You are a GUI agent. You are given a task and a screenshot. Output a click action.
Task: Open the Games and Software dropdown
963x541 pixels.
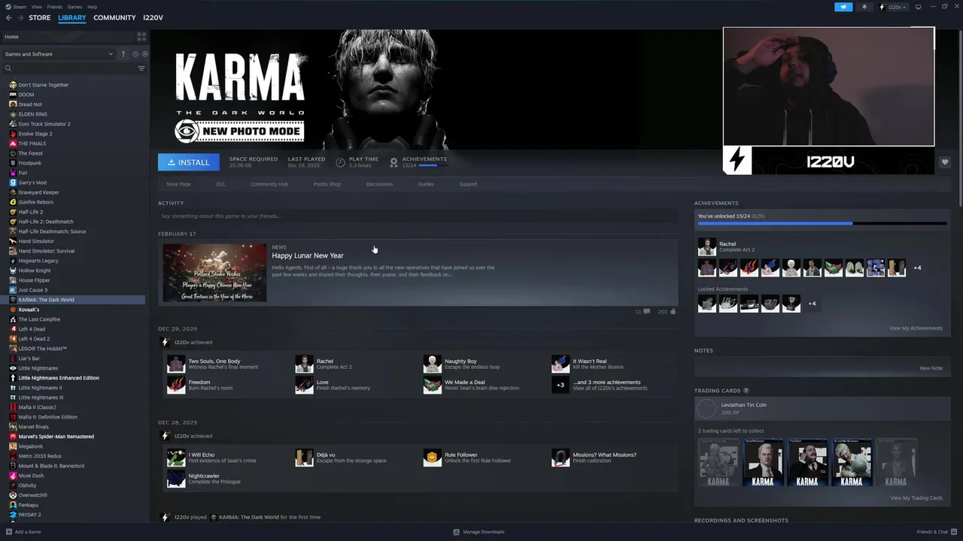click(59, 54)
